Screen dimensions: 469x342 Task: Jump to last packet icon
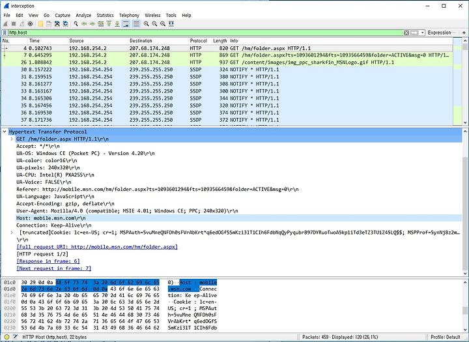tap(117, 24)
